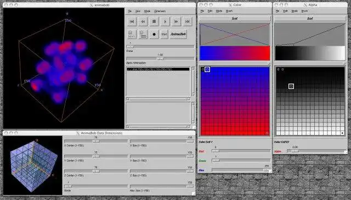Click the black dot record button
Image resolution: width=351 pixels, height=200 pixels.
(x=154, y=34)
